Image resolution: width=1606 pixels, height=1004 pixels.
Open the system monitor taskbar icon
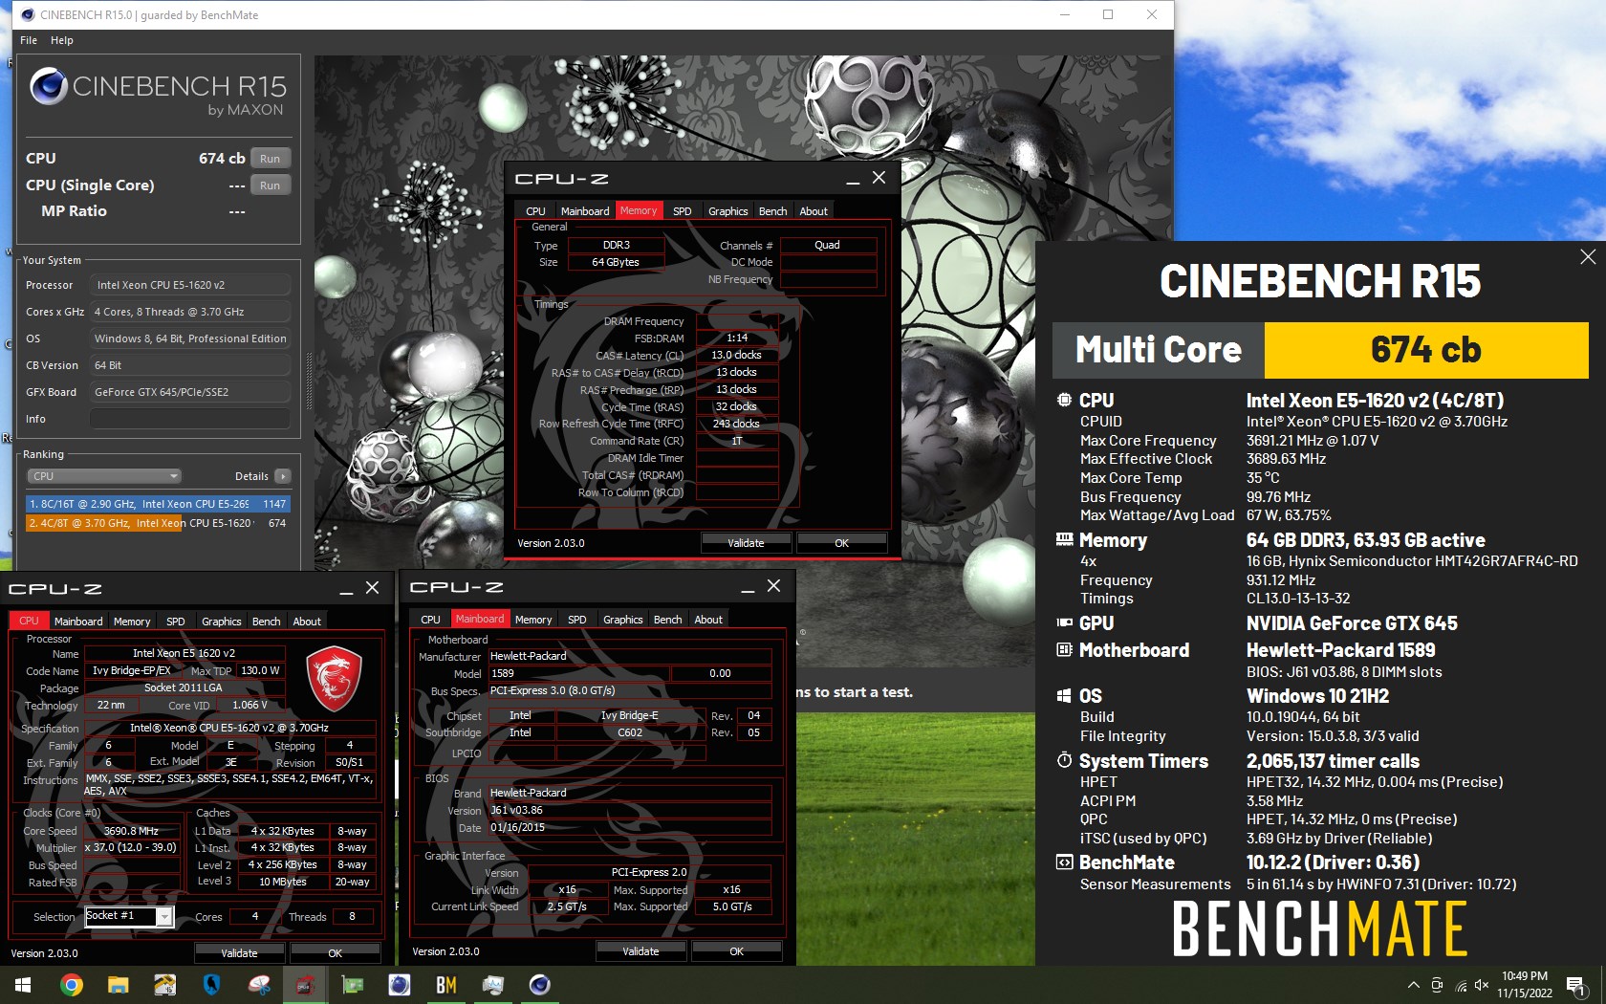click(493, 984)
